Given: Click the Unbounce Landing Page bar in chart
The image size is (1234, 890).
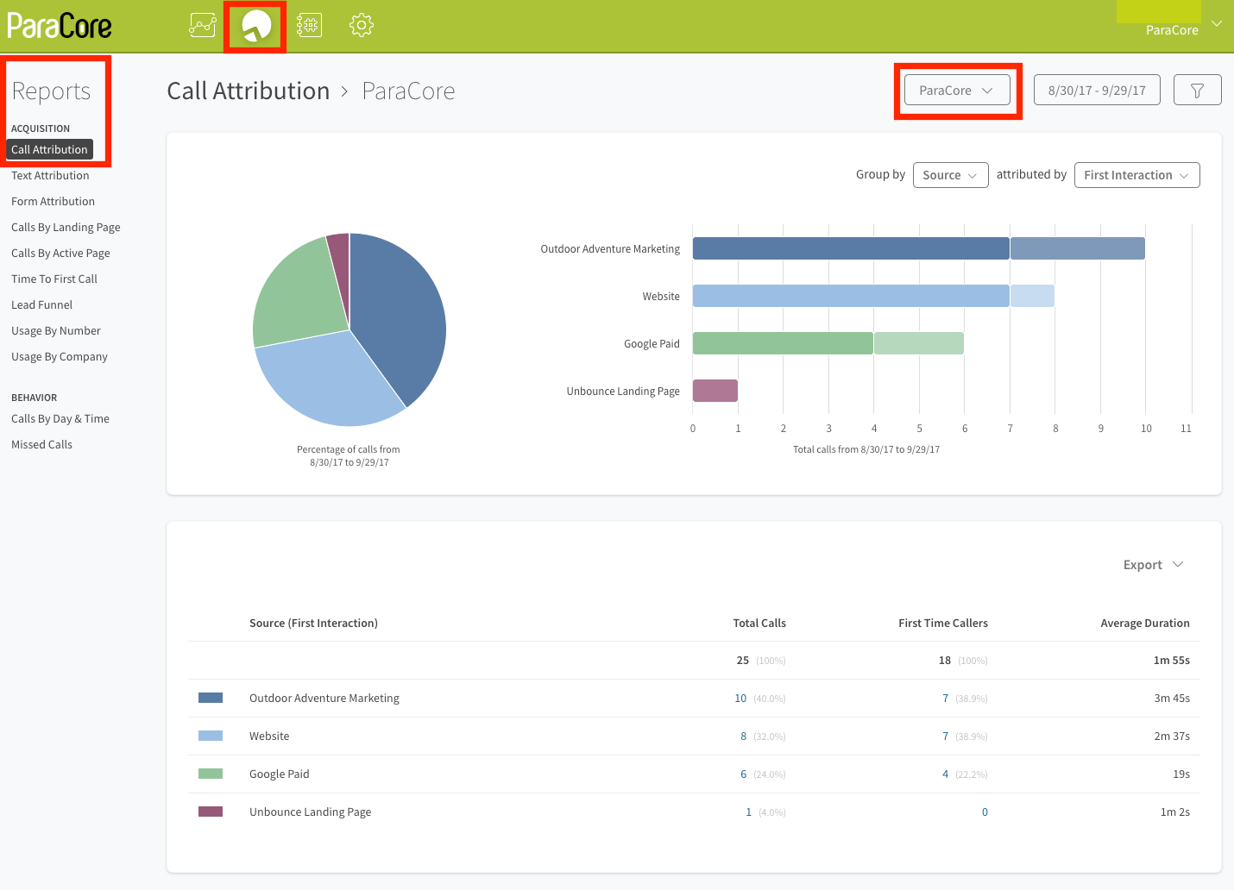Looking at the screenshot, I should (x=715, y=391).
